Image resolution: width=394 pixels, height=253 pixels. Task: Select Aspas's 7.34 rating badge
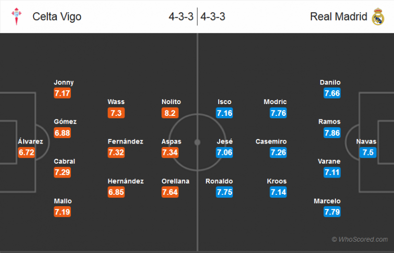(171, 152)
